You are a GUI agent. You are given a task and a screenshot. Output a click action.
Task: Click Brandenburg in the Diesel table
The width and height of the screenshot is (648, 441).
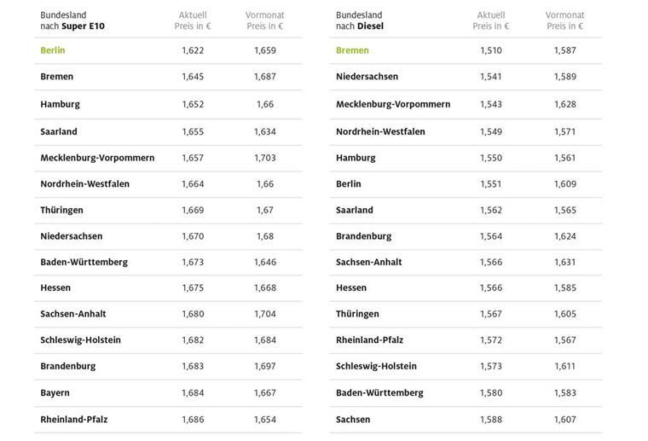click(x=364, y=236)
